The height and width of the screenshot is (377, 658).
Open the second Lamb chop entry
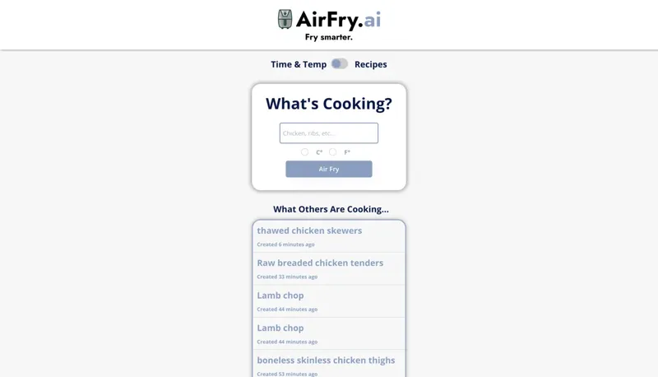point(280,328)
